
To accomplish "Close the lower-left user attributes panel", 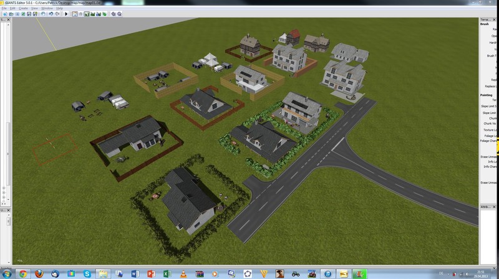I will pyautogui.click(x=9, y=210).
